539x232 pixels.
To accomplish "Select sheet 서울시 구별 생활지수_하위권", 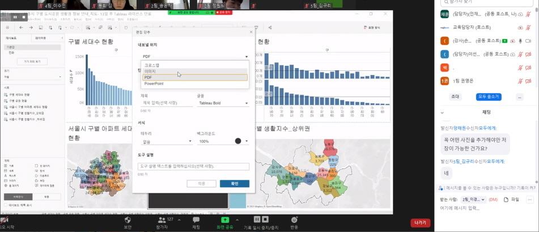I will pyautogui.click(x=24, y=119).
